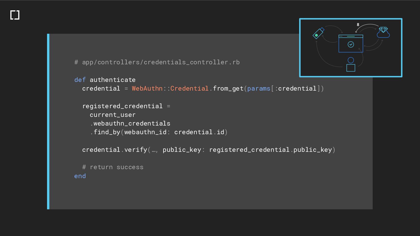Select the user person icon in the diagram

351,64
